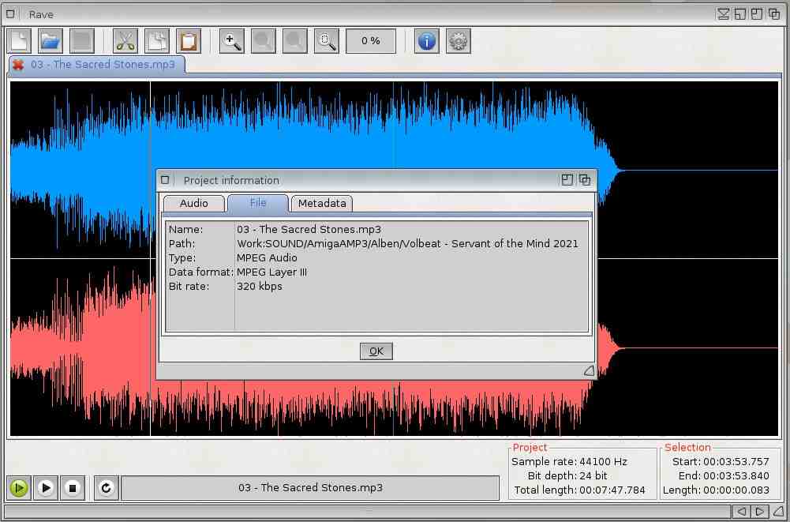The height and width of the screenshot is (522, 790).
Task: Open project information with the blue info icon
Action: [427, 41]
